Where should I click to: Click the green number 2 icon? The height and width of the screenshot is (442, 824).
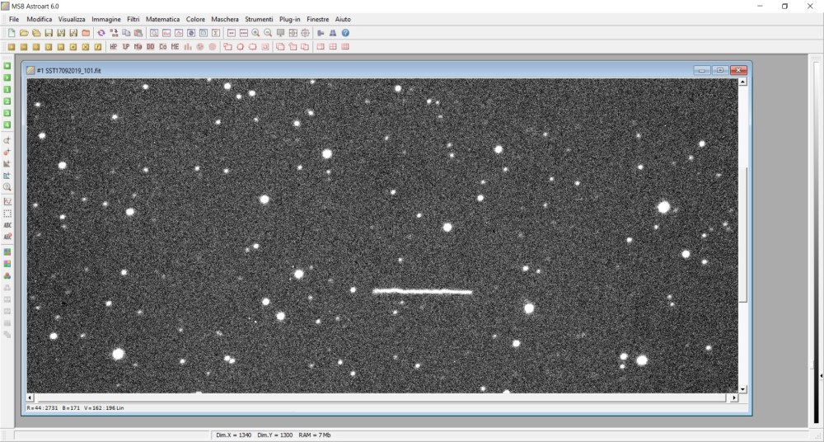coord(7,101)
